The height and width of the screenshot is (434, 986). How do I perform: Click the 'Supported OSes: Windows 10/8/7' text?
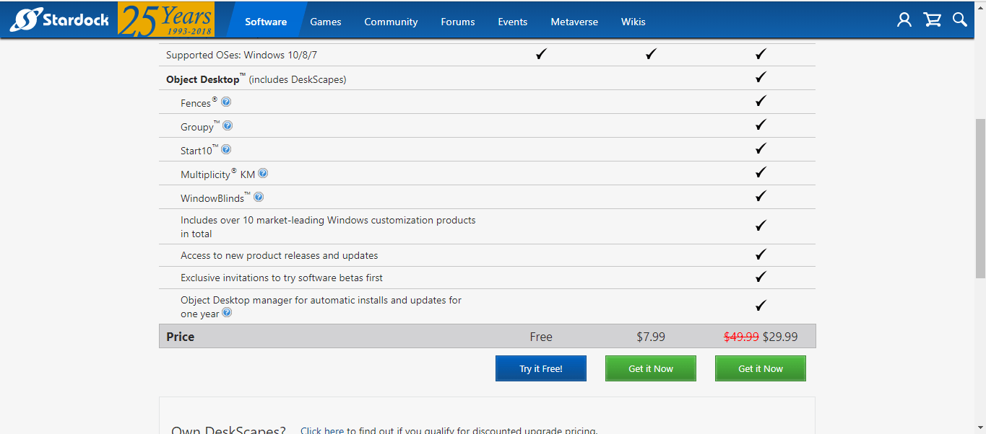point(242,55)
